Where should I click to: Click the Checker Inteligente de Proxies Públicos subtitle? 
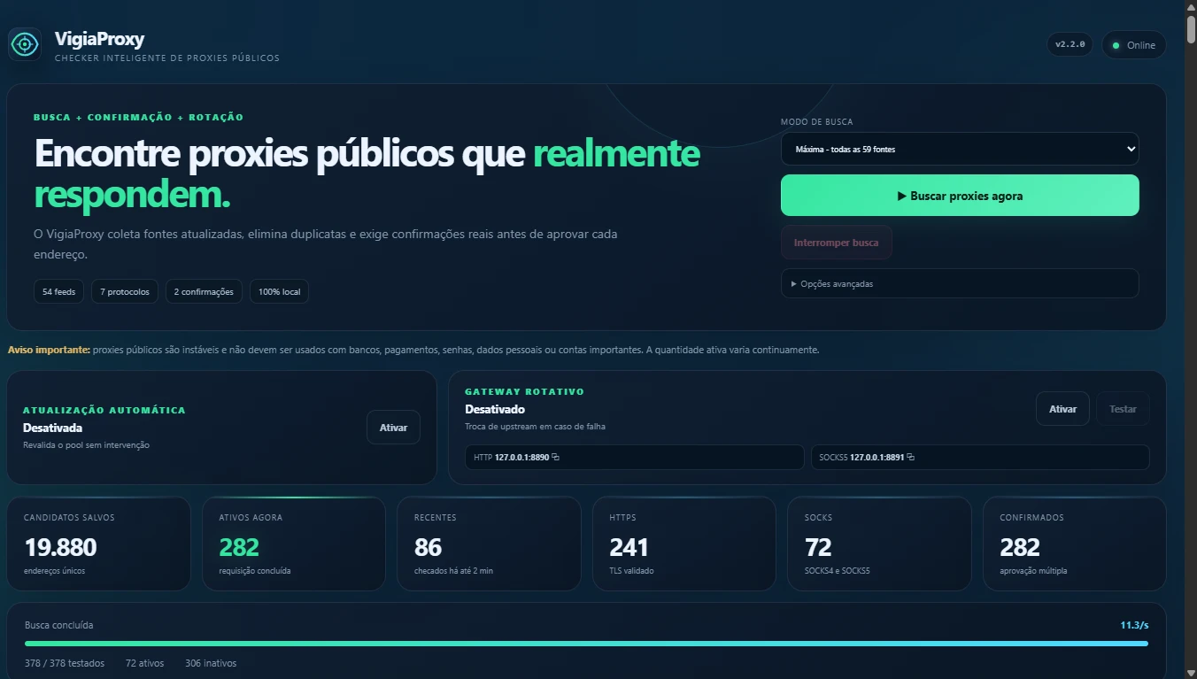(x=167, y=58)
